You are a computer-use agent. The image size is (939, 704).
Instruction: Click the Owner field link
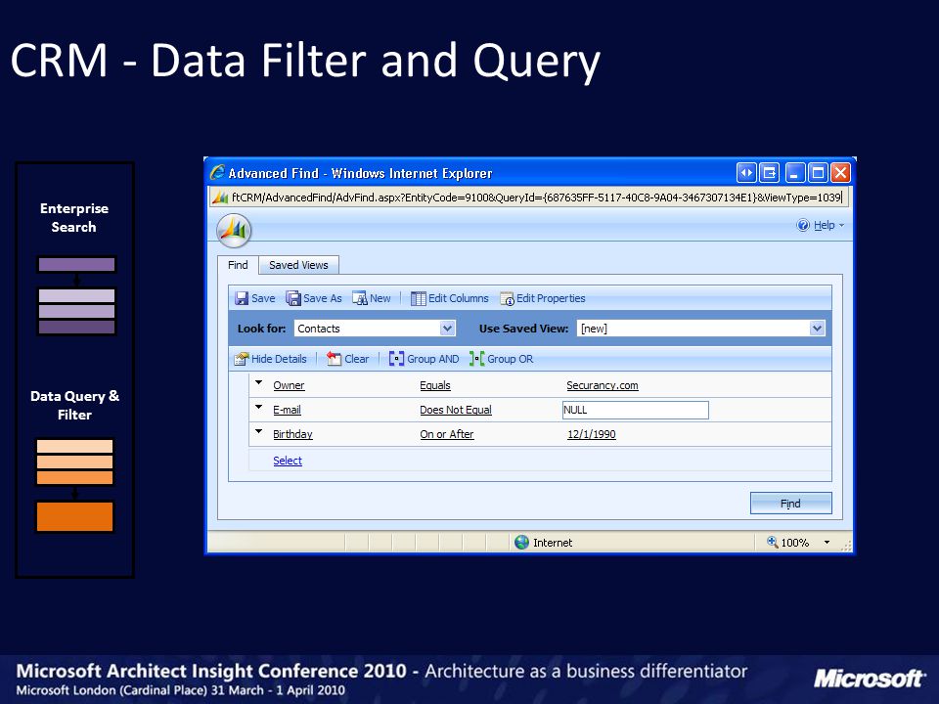click(x=289, y=385)
